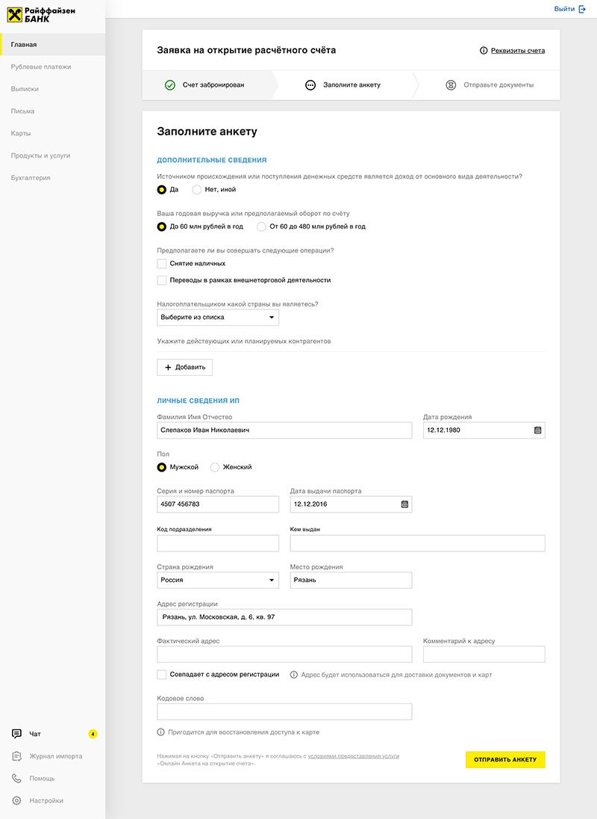Enable the Снятие наличных checkbox
This screenshot has width=597, height=819.
(x=162, y=264)
